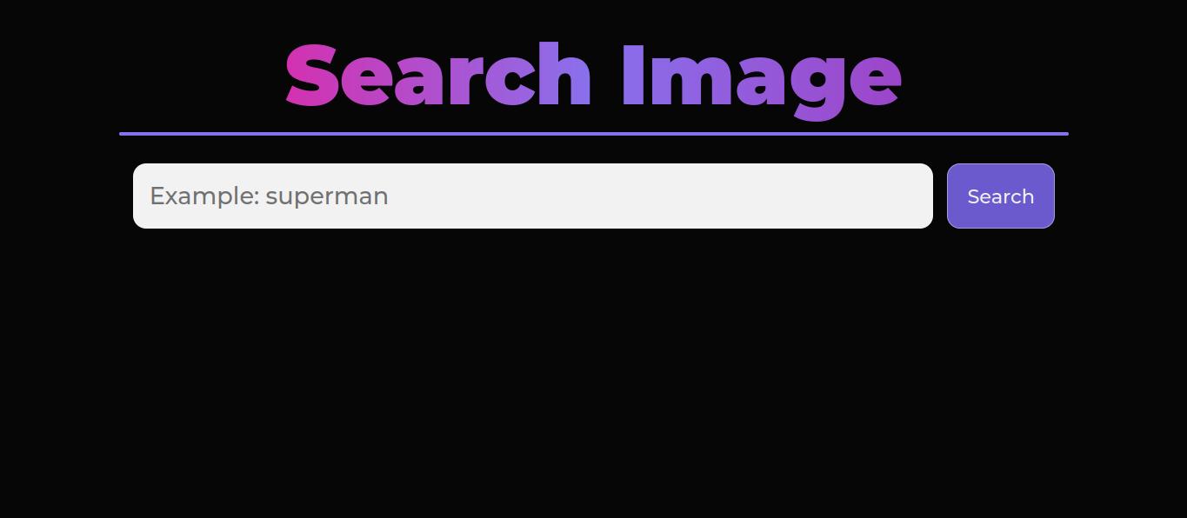Click the pink word 'Search' in the title
This screenshot has height=518, width=1187.
pos(438,76)
